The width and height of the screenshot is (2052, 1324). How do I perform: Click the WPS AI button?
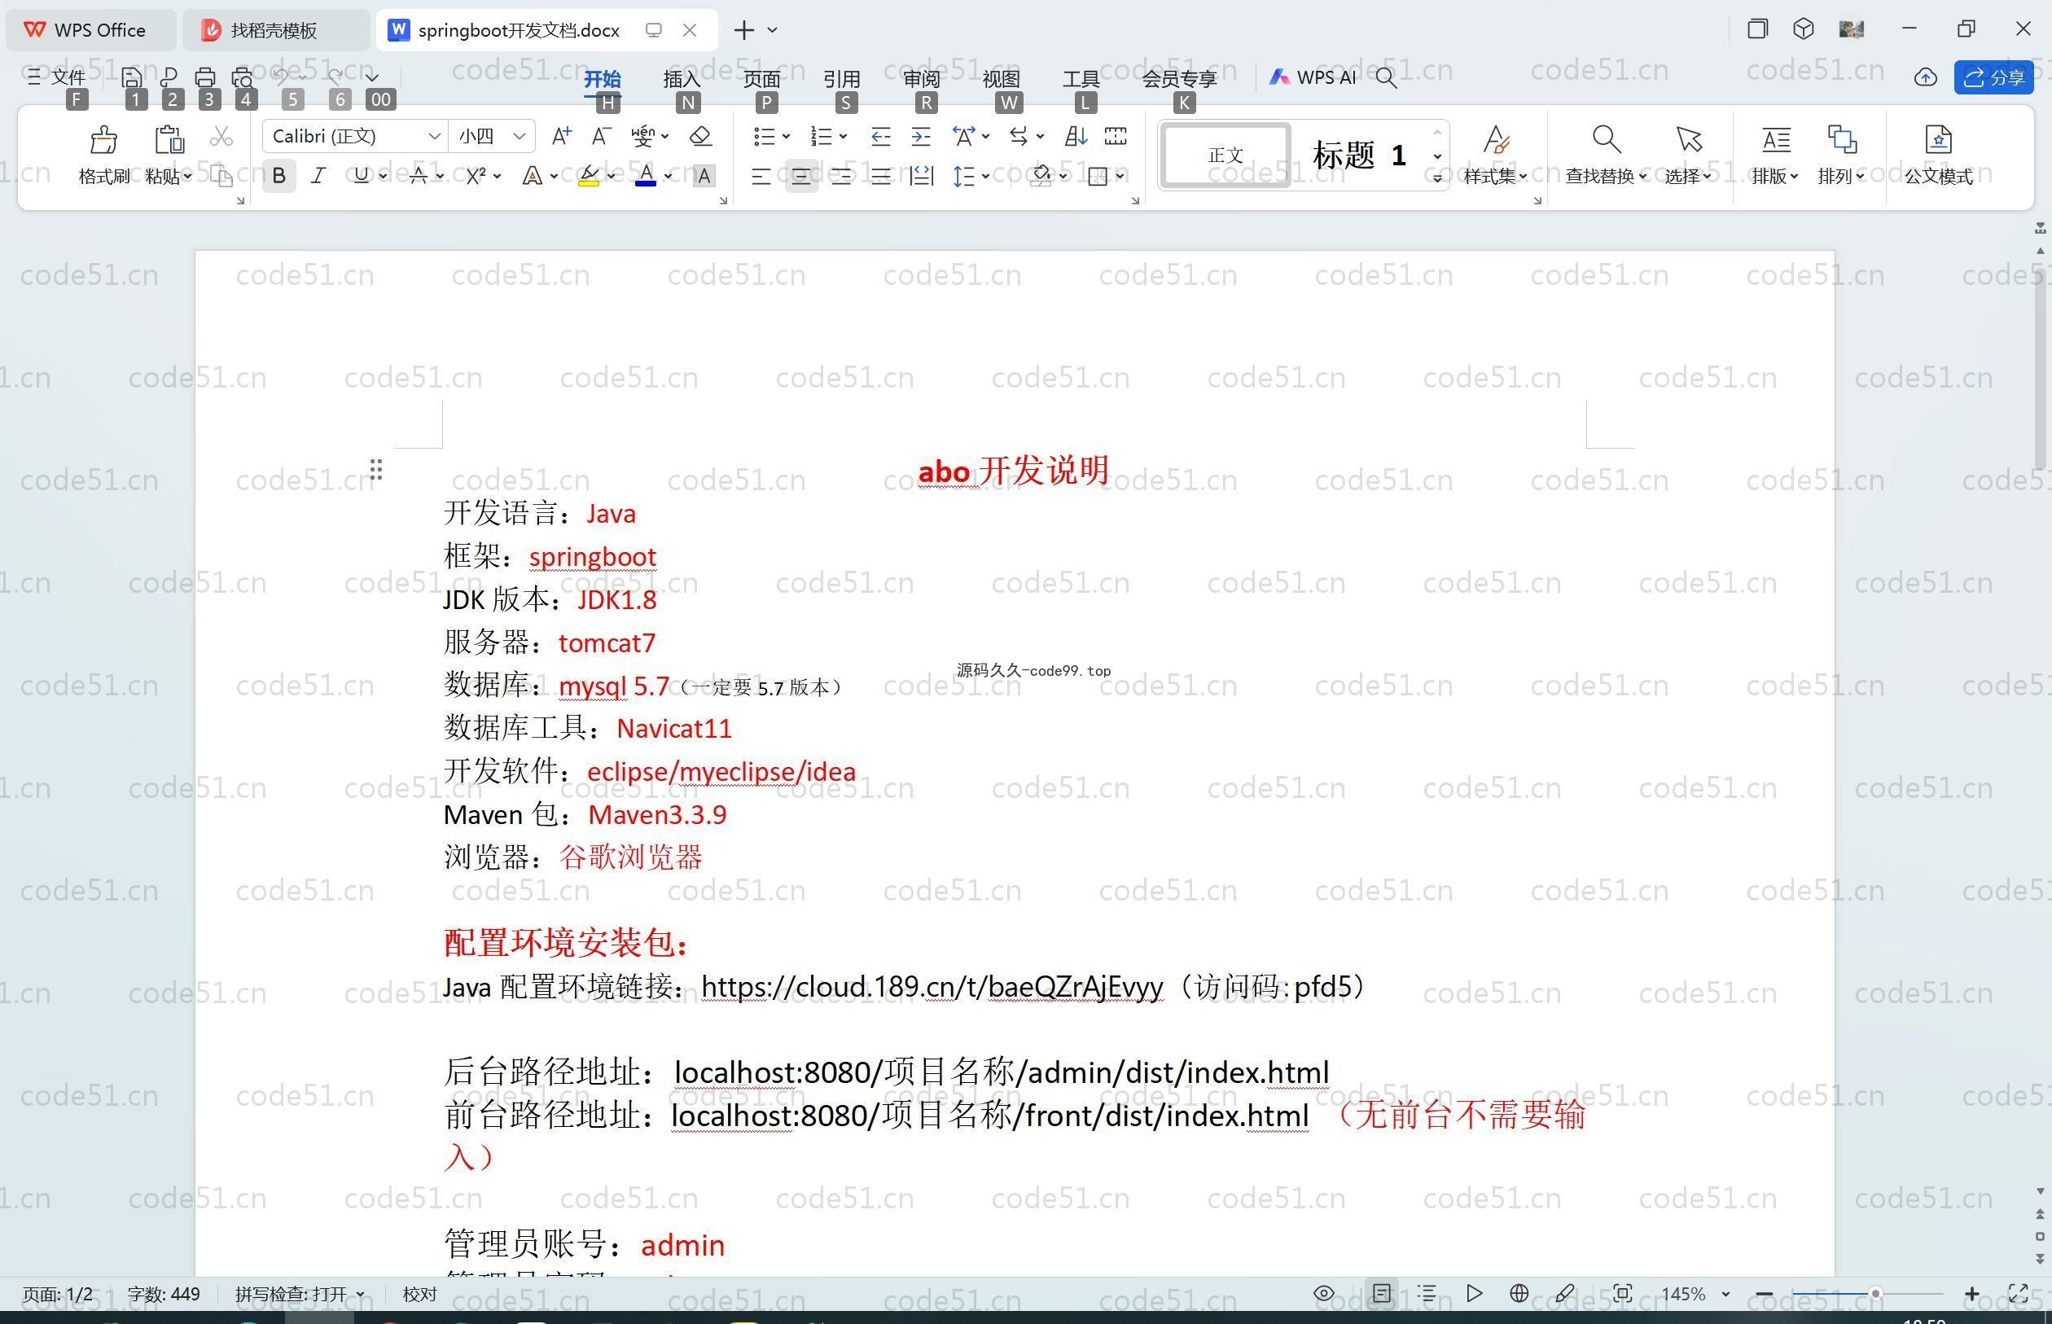tap(1312, 77)
